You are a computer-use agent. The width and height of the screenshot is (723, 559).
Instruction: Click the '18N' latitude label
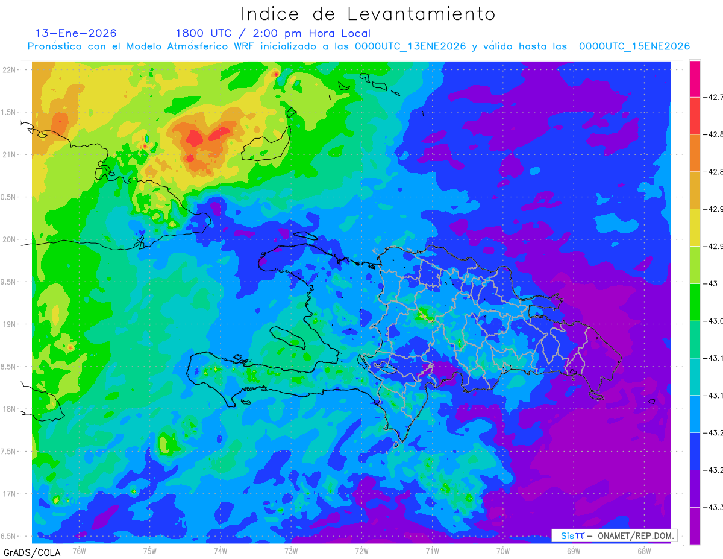coord(10,409)
